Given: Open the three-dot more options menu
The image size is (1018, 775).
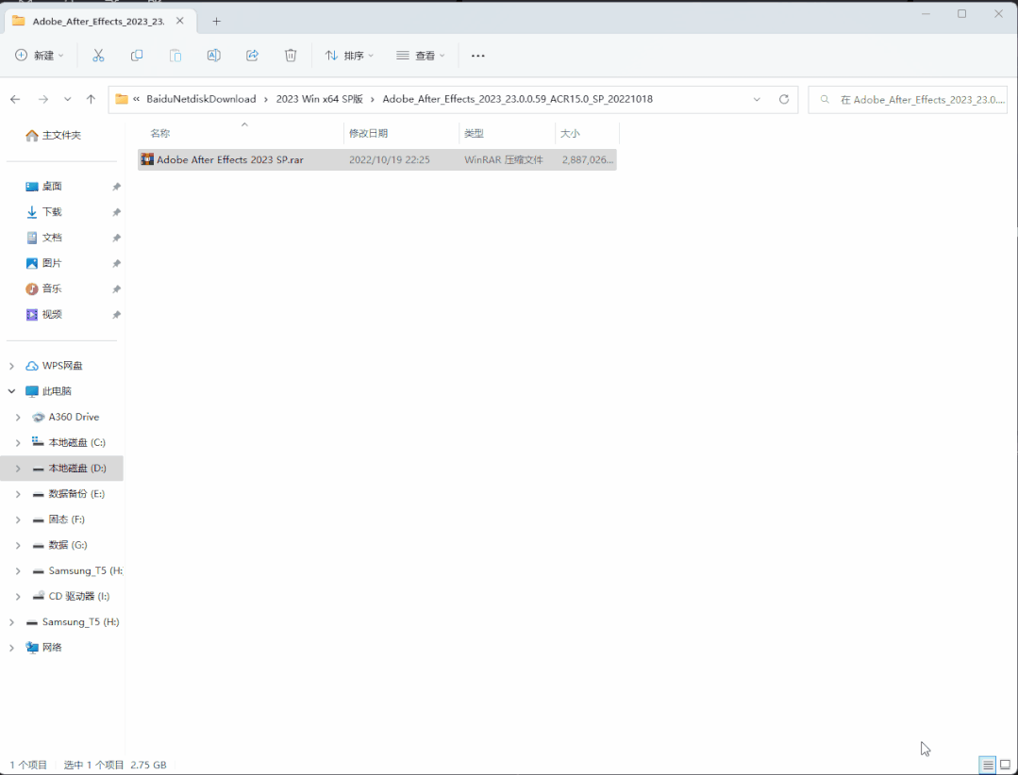Looking at the screenshot, I should (x=478, y=56).
